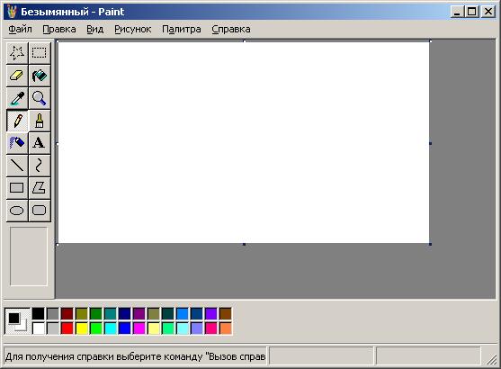
Task: Select the Brush tool
Action: point(40,121)
